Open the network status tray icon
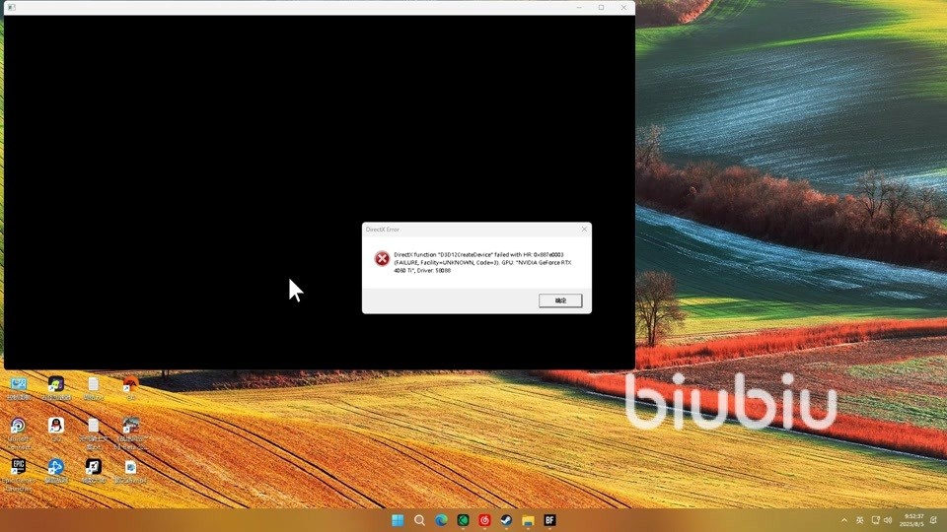The width and height of the screenshot is (947, 532). [x=875, y=520]
